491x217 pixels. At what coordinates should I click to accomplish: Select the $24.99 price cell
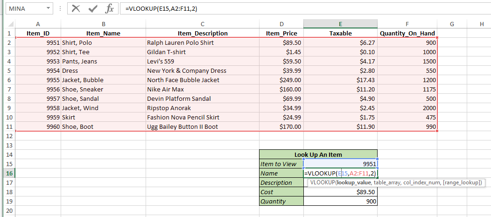click(x=281, y=118)
